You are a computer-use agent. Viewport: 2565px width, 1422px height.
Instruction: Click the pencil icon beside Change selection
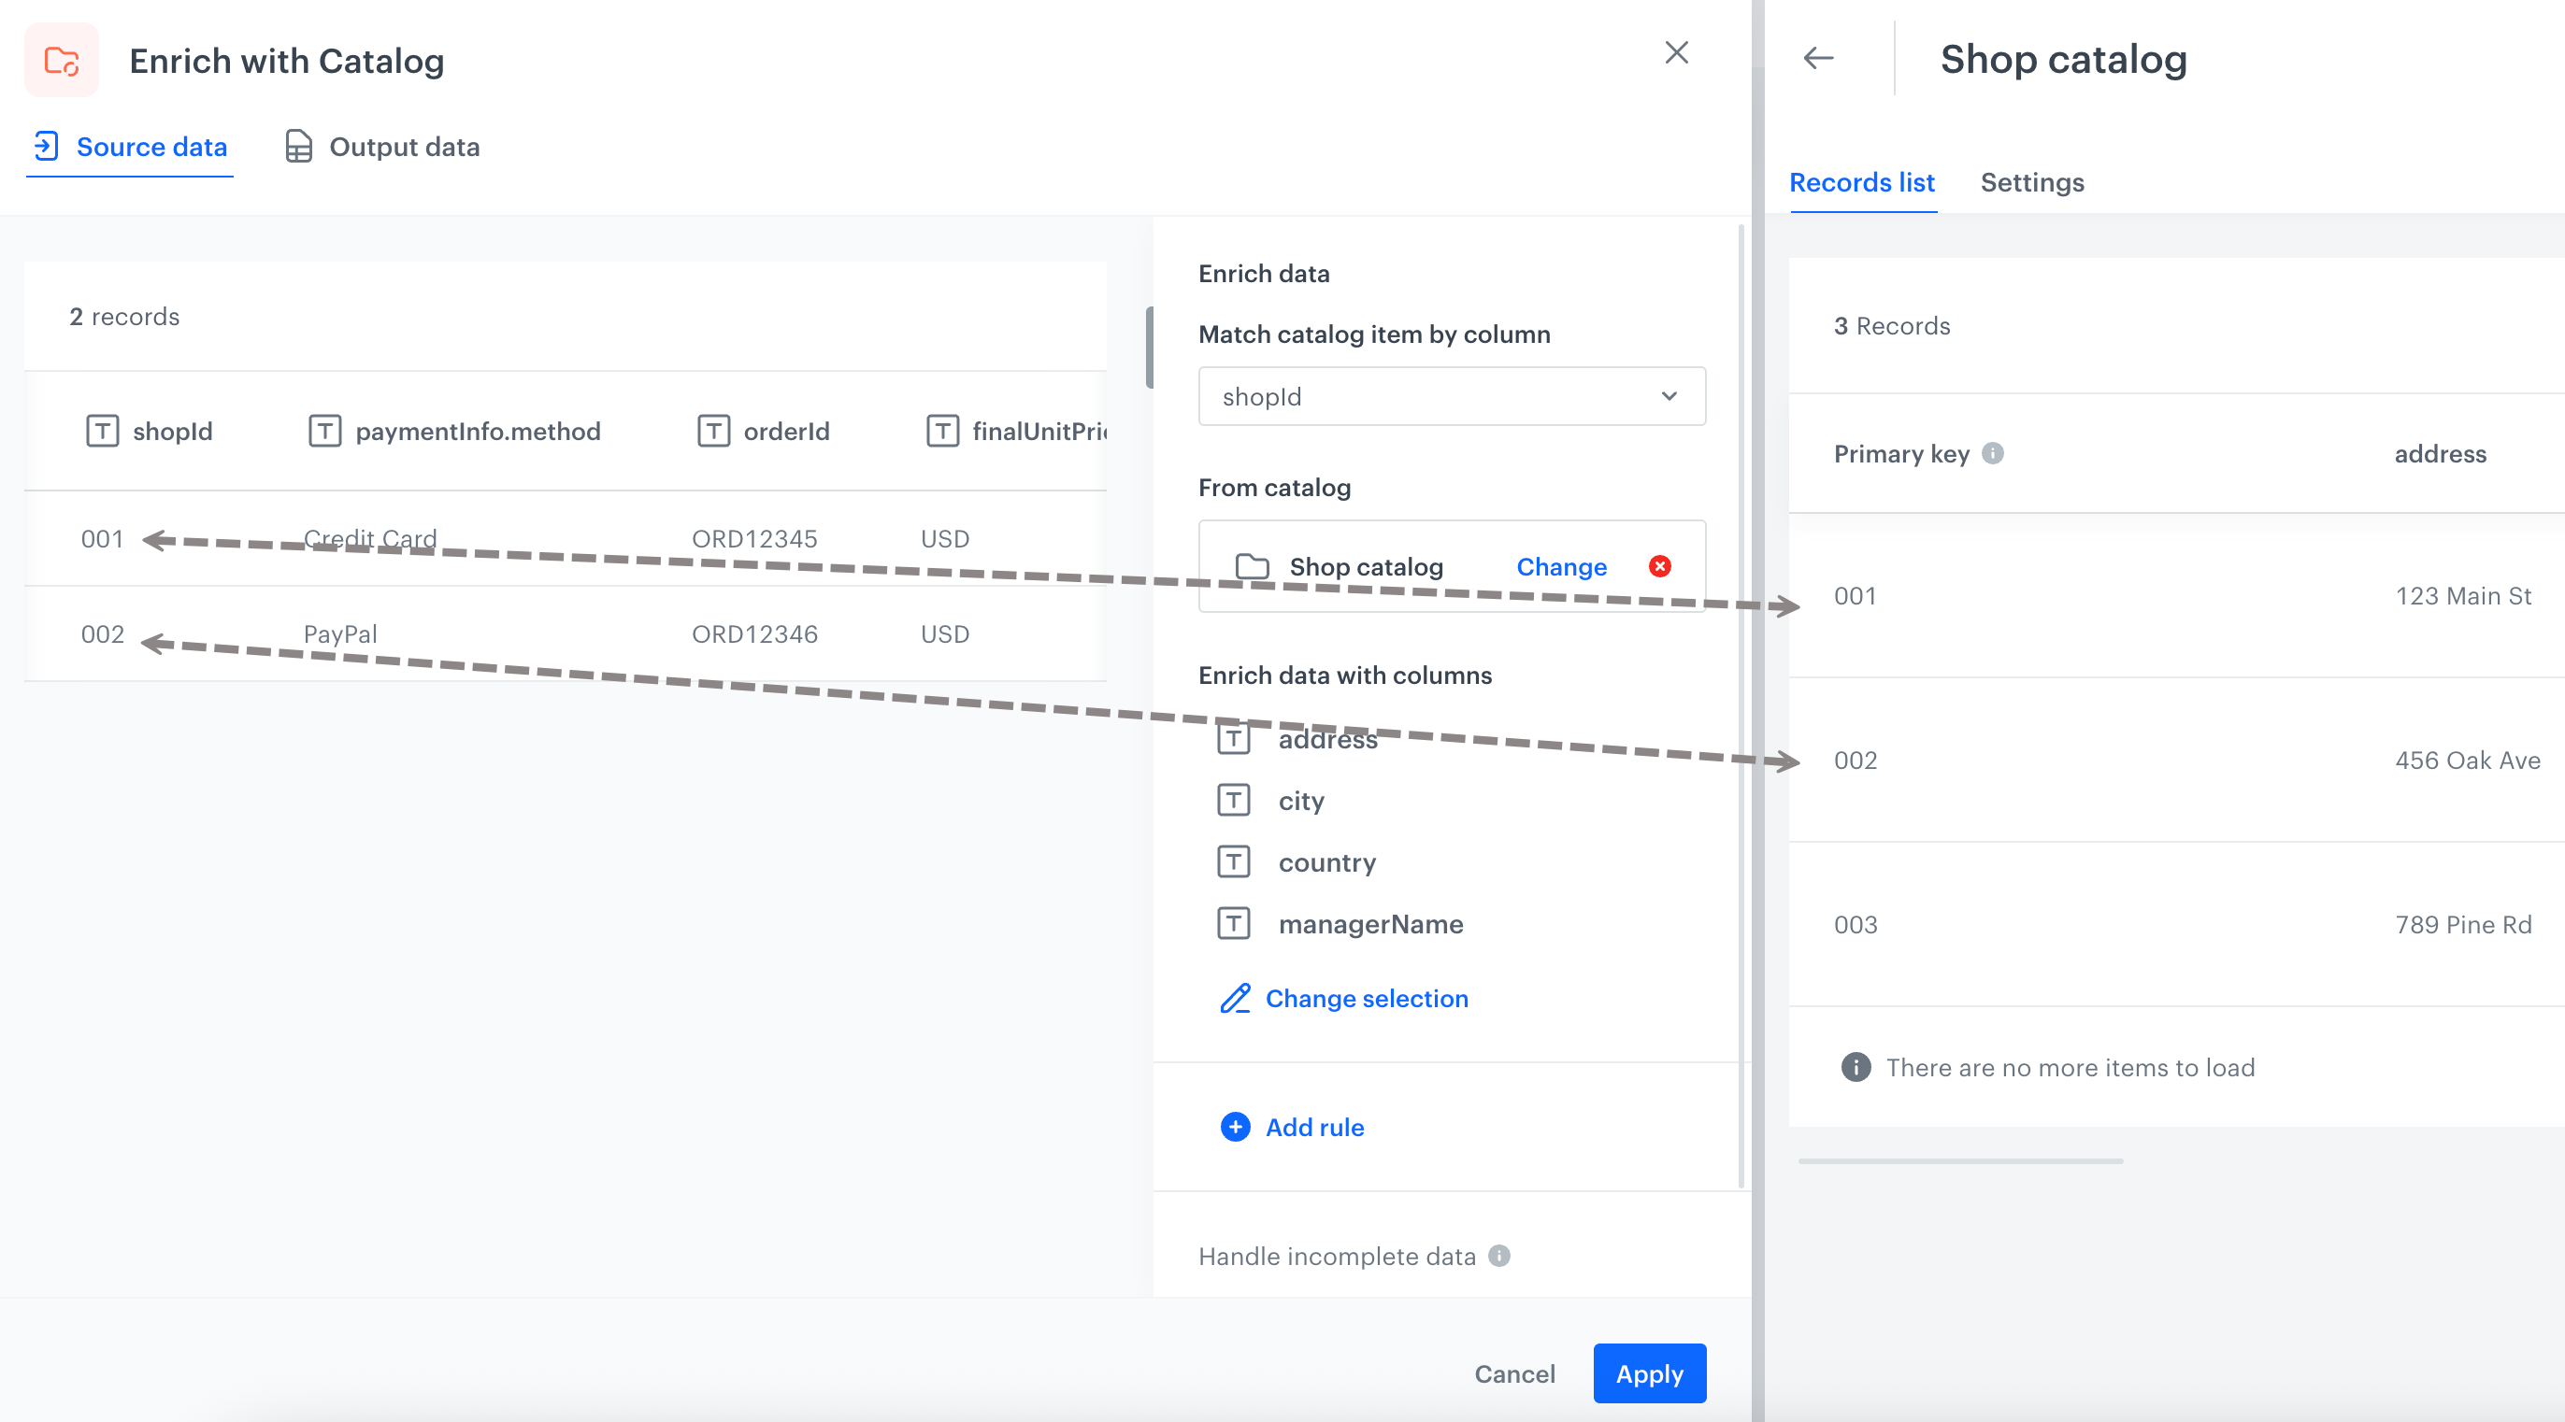click(x=1235, y=1000)
